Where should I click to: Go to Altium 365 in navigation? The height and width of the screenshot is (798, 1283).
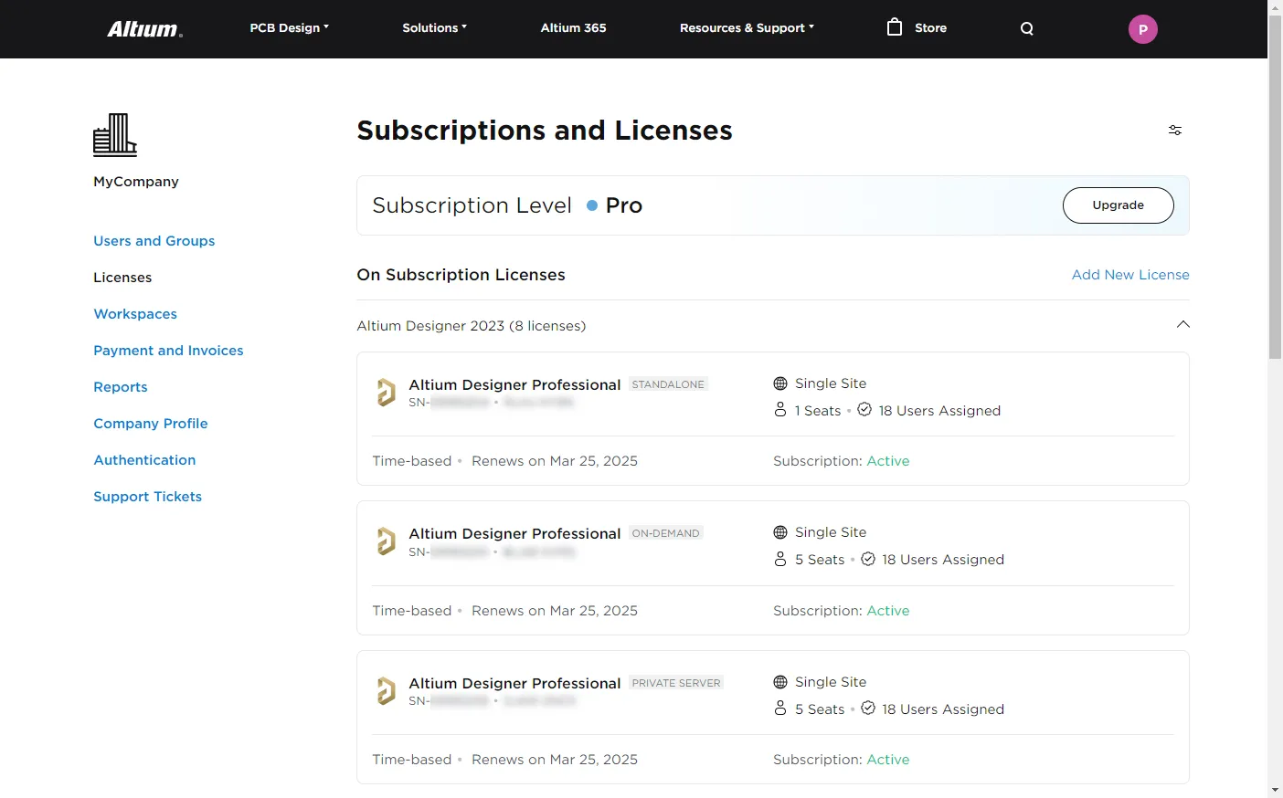pyautogui.click(x=573, y=28)
